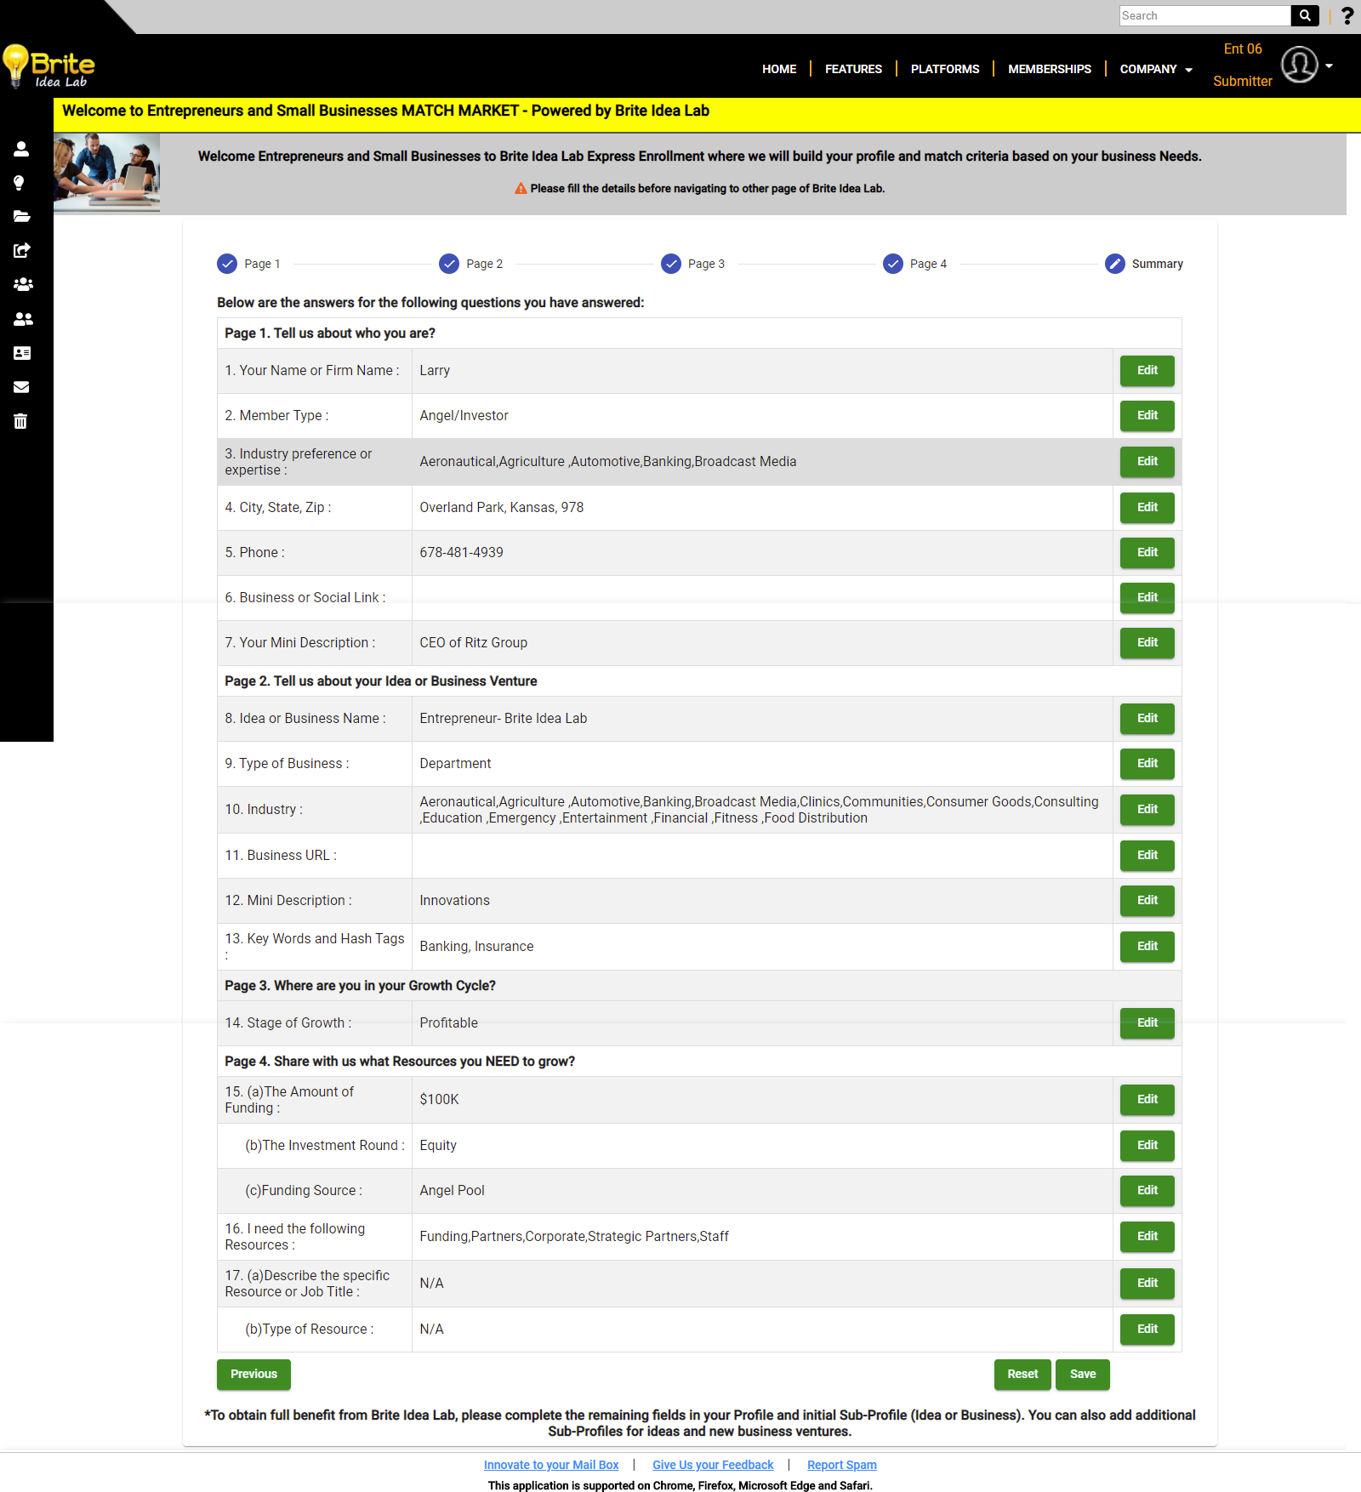This screenshot has height=1492, width=1361.
Task: Open the PLATFORMS menu
Action: point(945,69)
